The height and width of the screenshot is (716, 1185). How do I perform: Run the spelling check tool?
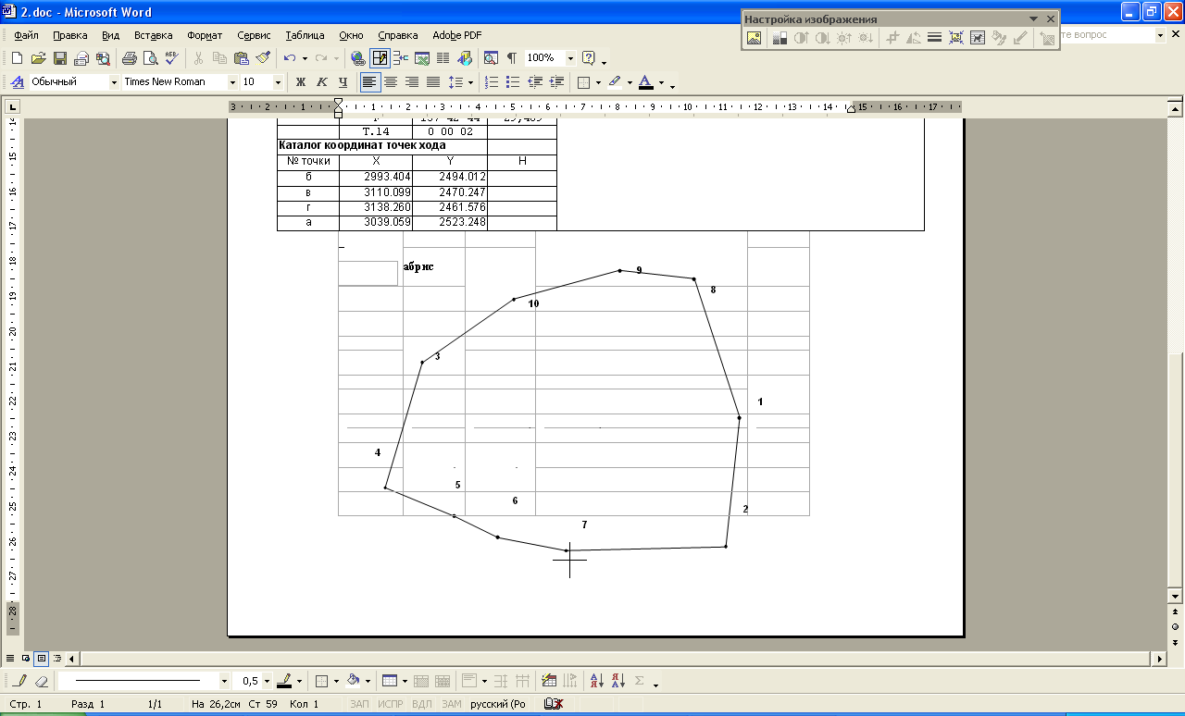170,58
